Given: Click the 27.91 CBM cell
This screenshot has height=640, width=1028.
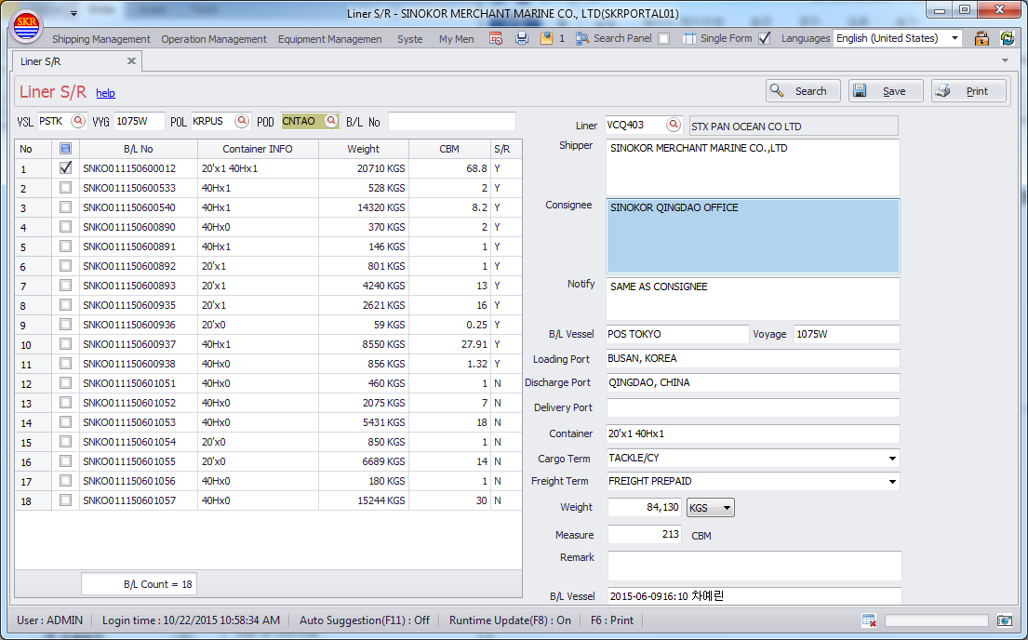Looking at the screenshot, I should 449,343.
